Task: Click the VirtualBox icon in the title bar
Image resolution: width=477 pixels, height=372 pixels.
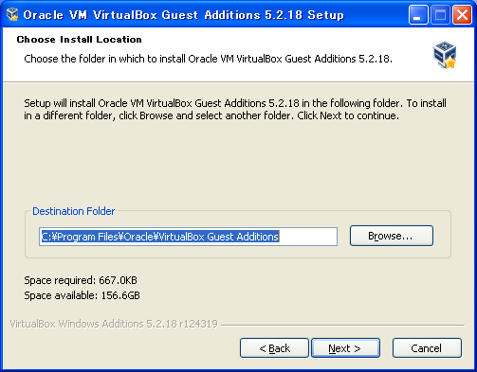Action: (x=12, y=14)
